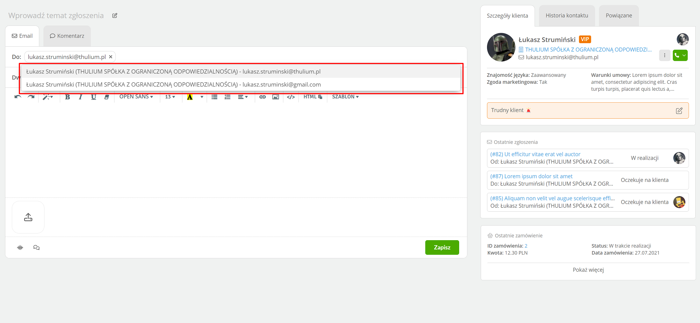Open the Powiązane tab
The width and height of the screenshot is (700, 323).
click(x=619, y=16)
